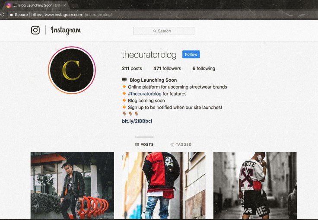Viewport: 318px width, 220px height.
Task: Follow thecuratorblog with the blue Follow button
Action: (191, 54)
